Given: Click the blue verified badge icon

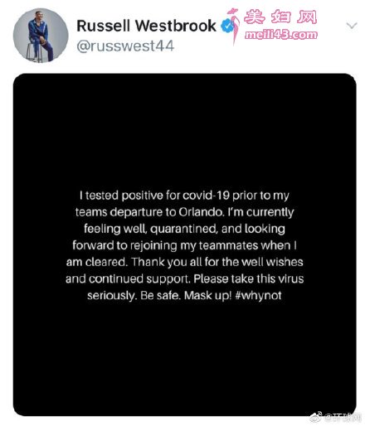Looking at the screenshot, I should (227, 26).
